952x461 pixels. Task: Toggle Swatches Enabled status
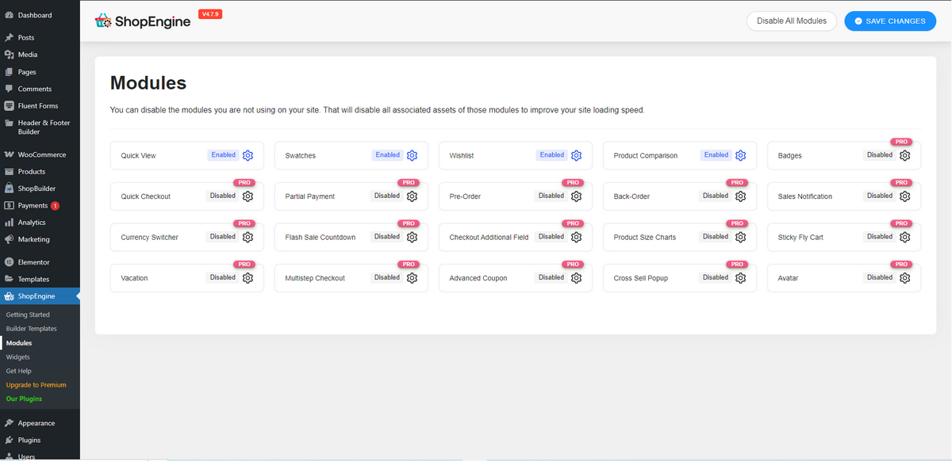pyautogui.click(x=387, y=155)
